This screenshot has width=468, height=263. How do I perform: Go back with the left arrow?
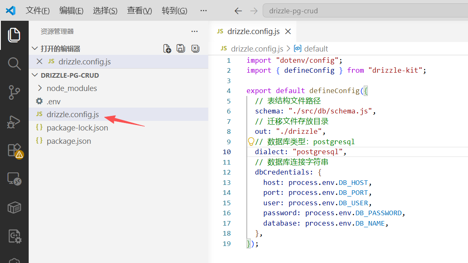click(x=238, y=11)
